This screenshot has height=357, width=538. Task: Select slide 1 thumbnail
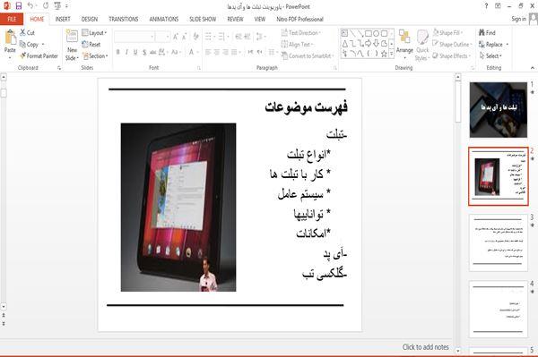(499, 110)
